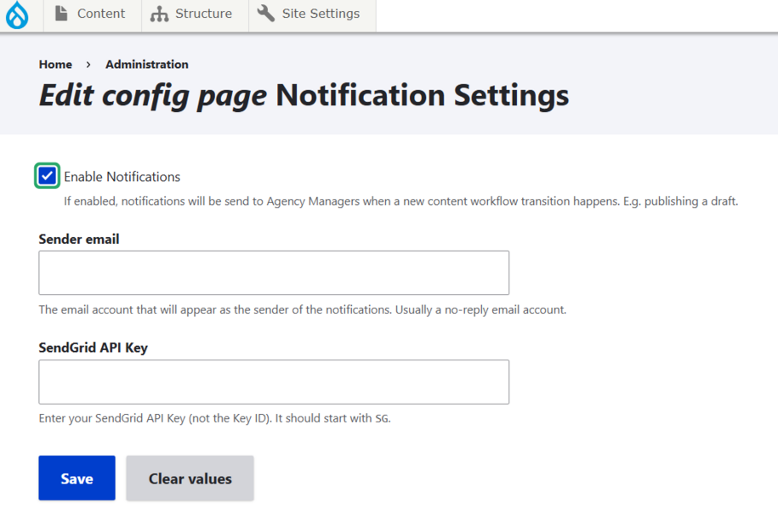The height and width of the screenshot is (521, 778).
Task: Click the Drupal drop logo
Action: [x=17, y=15]
